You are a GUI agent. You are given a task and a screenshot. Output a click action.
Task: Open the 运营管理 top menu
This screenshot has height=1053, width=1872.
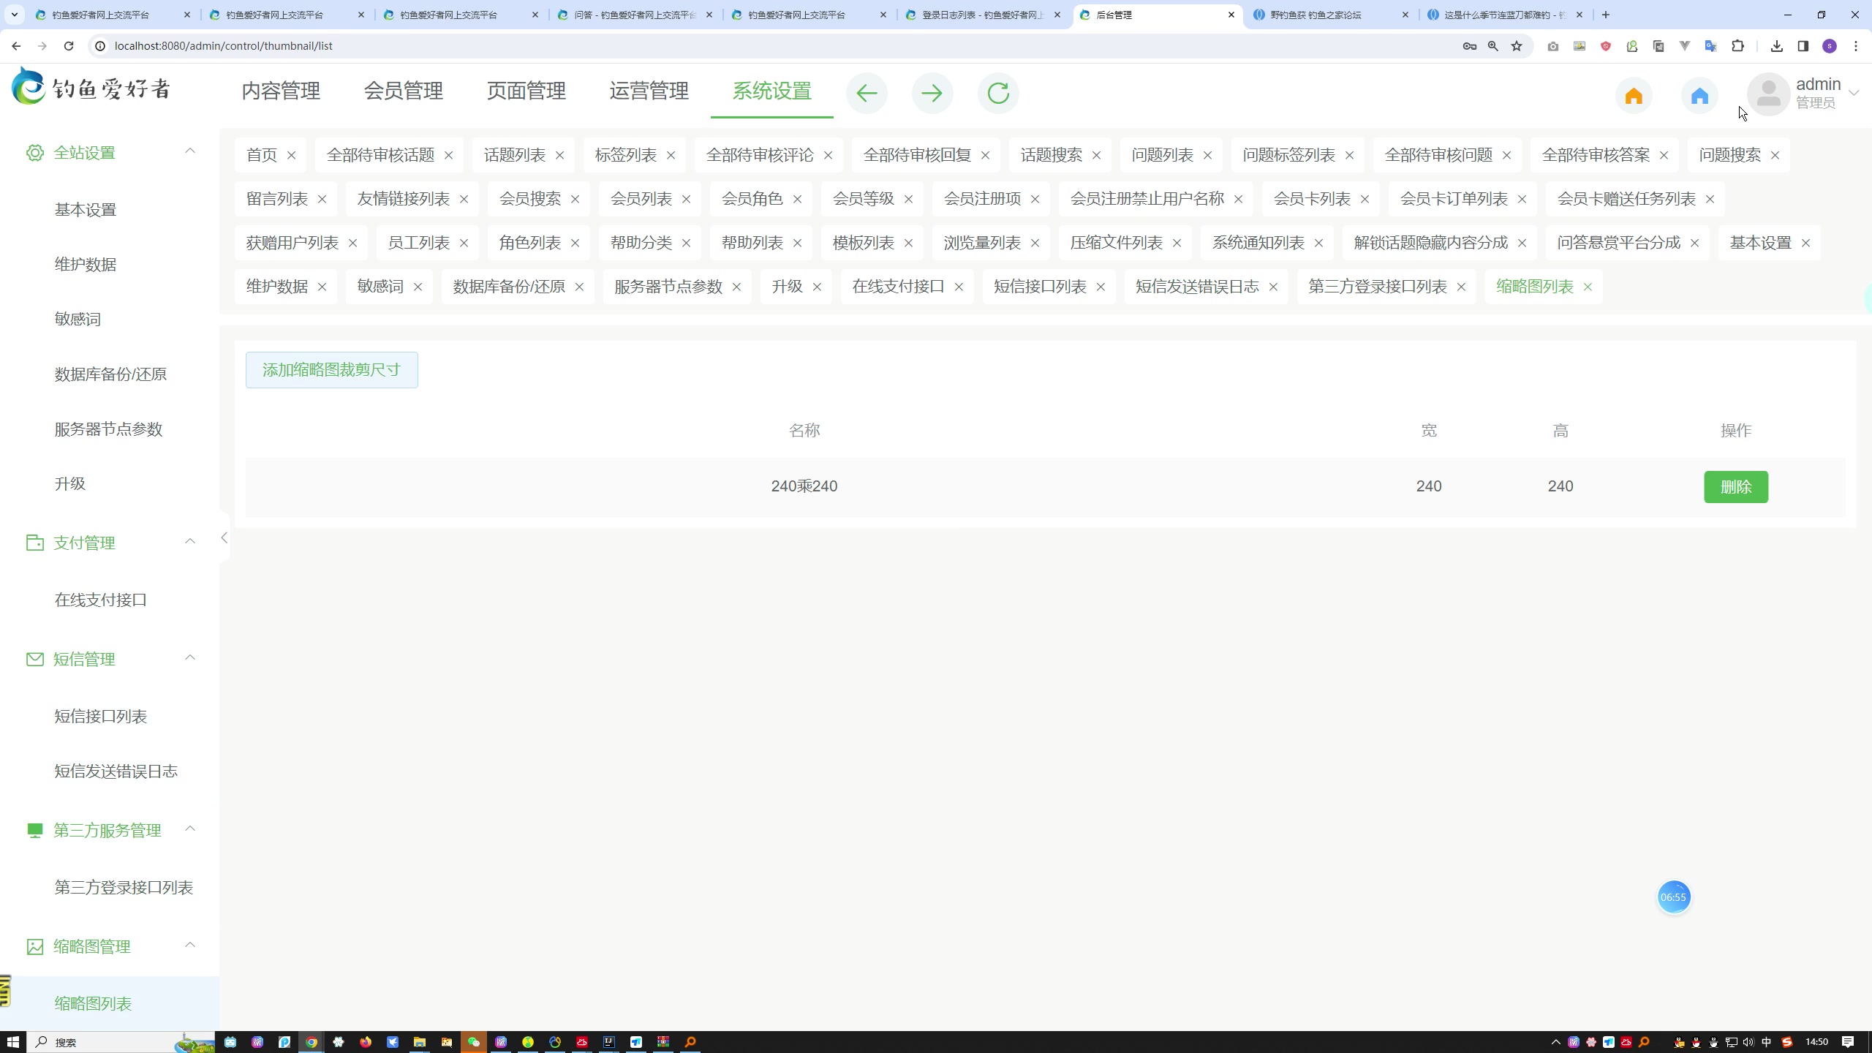(x=649, y=91)
